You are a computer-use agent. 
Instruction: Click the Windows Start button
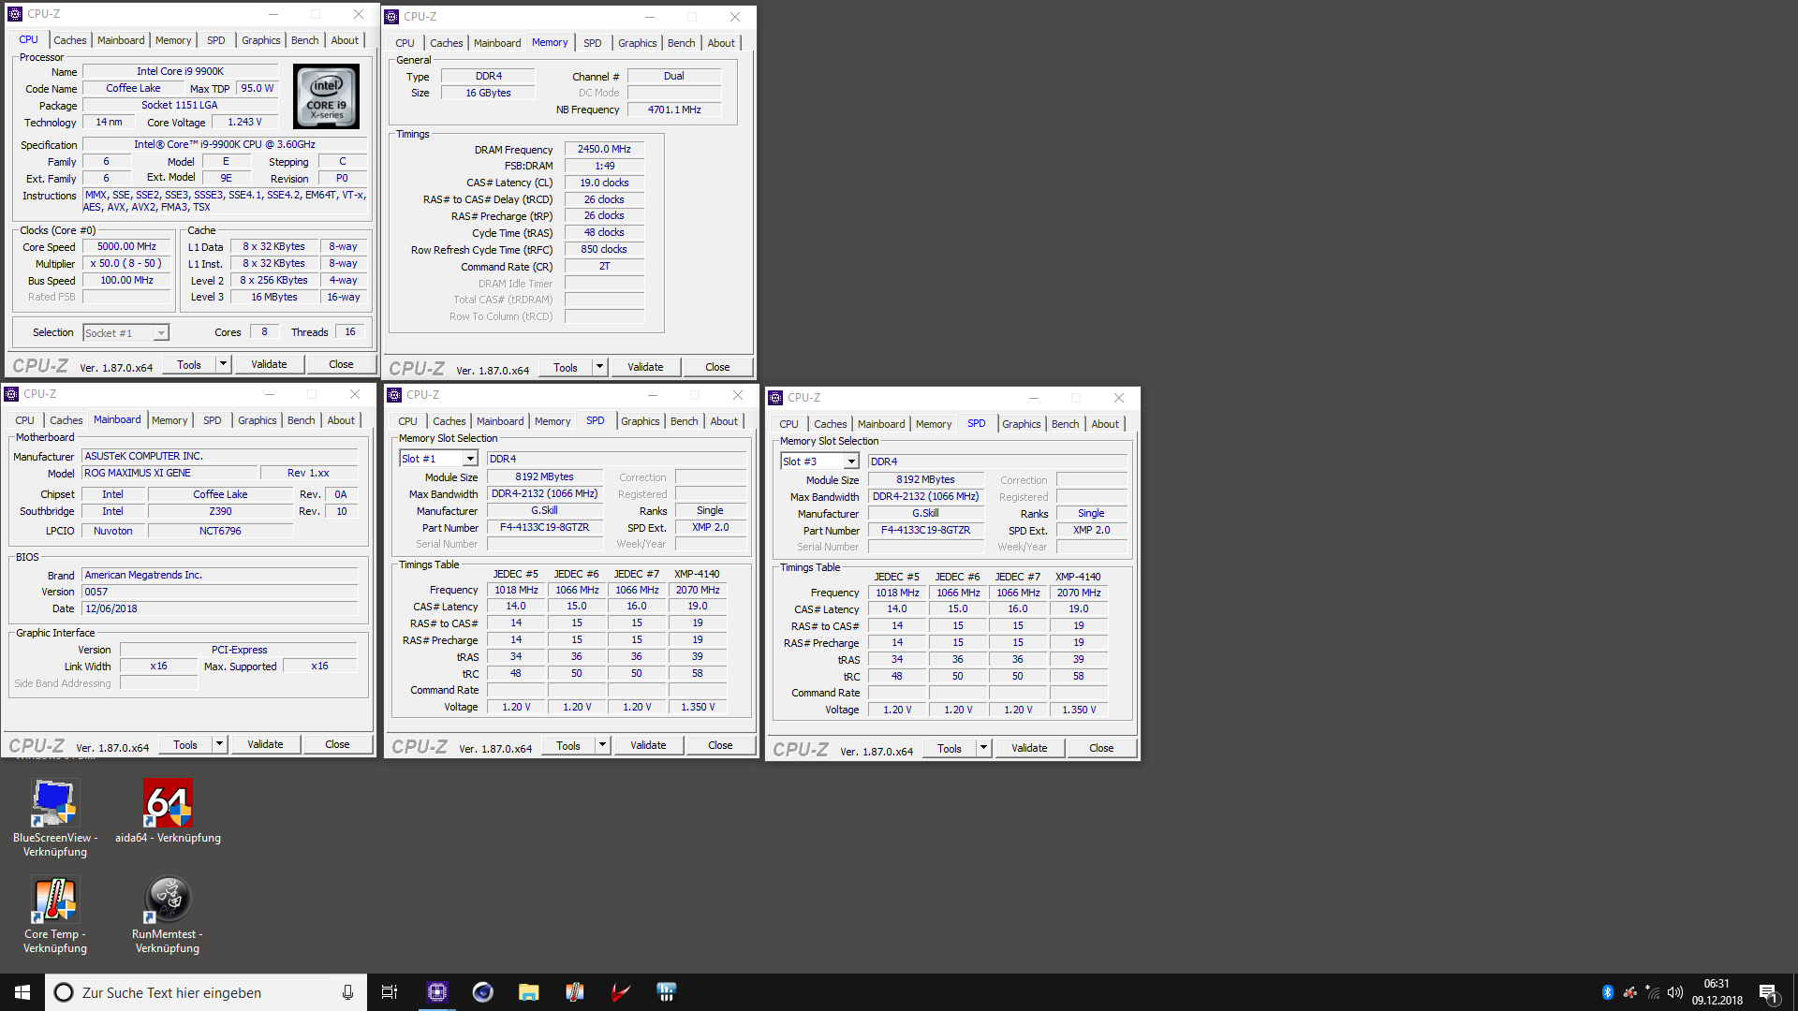point(22,992)
